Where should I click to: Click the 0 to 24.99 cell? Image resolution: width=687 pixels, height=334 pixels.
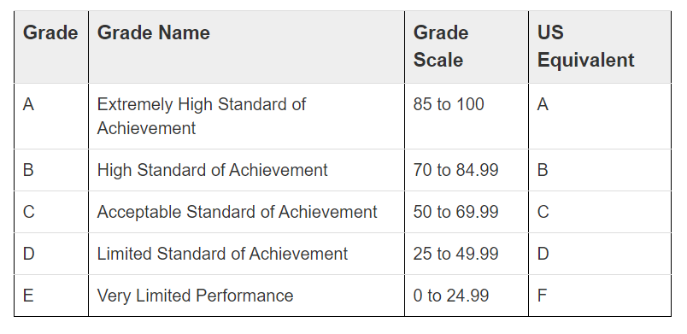[467, 296]
